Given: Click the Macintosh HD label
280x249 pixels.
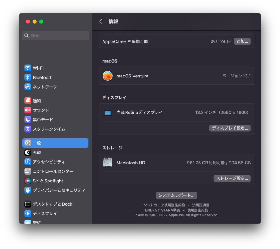Looking at the screenshot, I should click(x=131, y=163).
